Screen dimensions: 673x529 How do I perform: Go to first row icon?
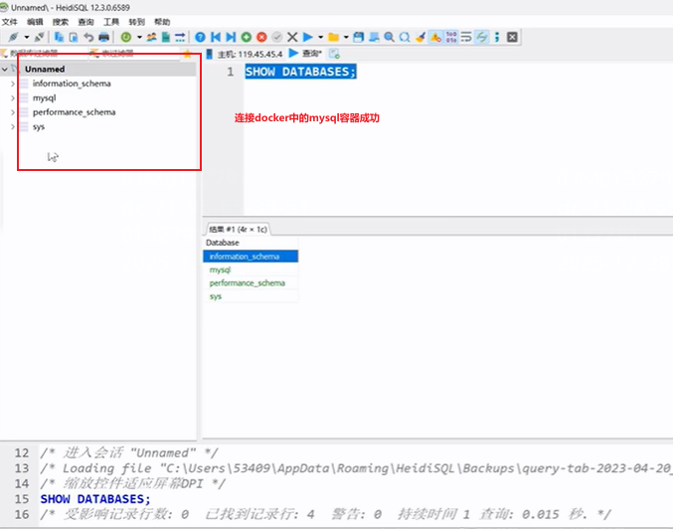coord(216,38)
